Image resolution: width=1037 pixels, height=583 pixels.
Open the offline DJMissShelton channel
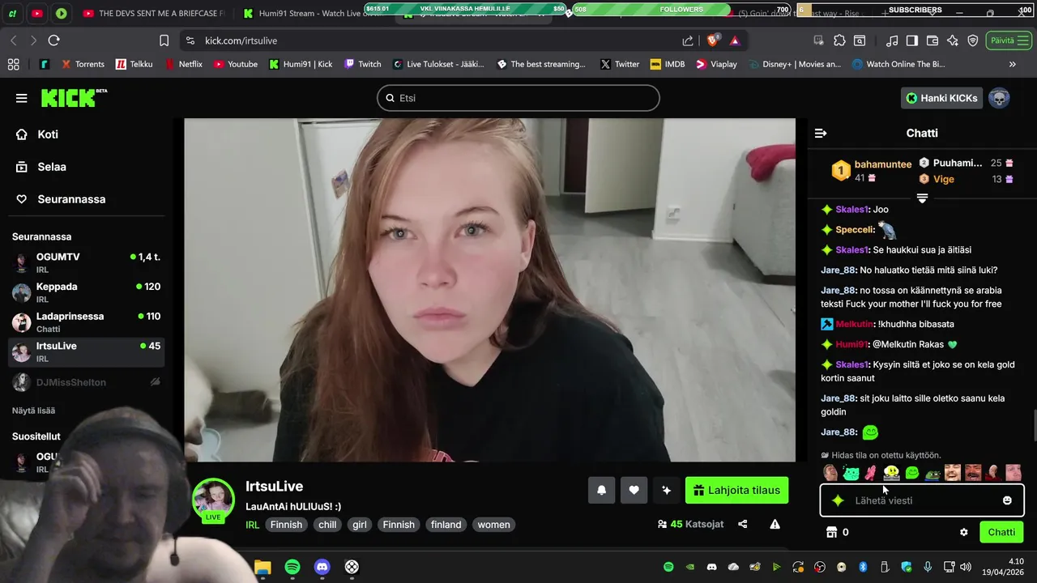coord(86,382)
